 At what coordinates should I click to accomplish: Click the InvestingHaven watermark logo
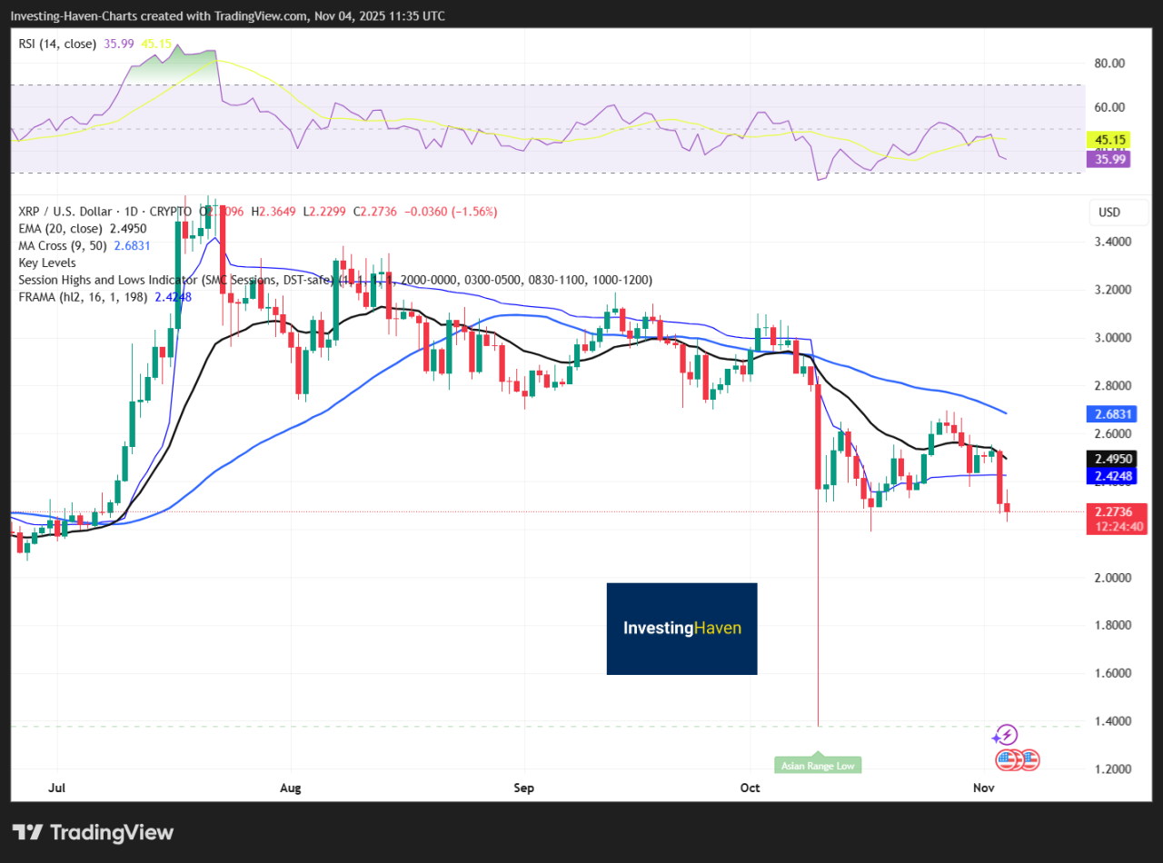tap(681, 629)
